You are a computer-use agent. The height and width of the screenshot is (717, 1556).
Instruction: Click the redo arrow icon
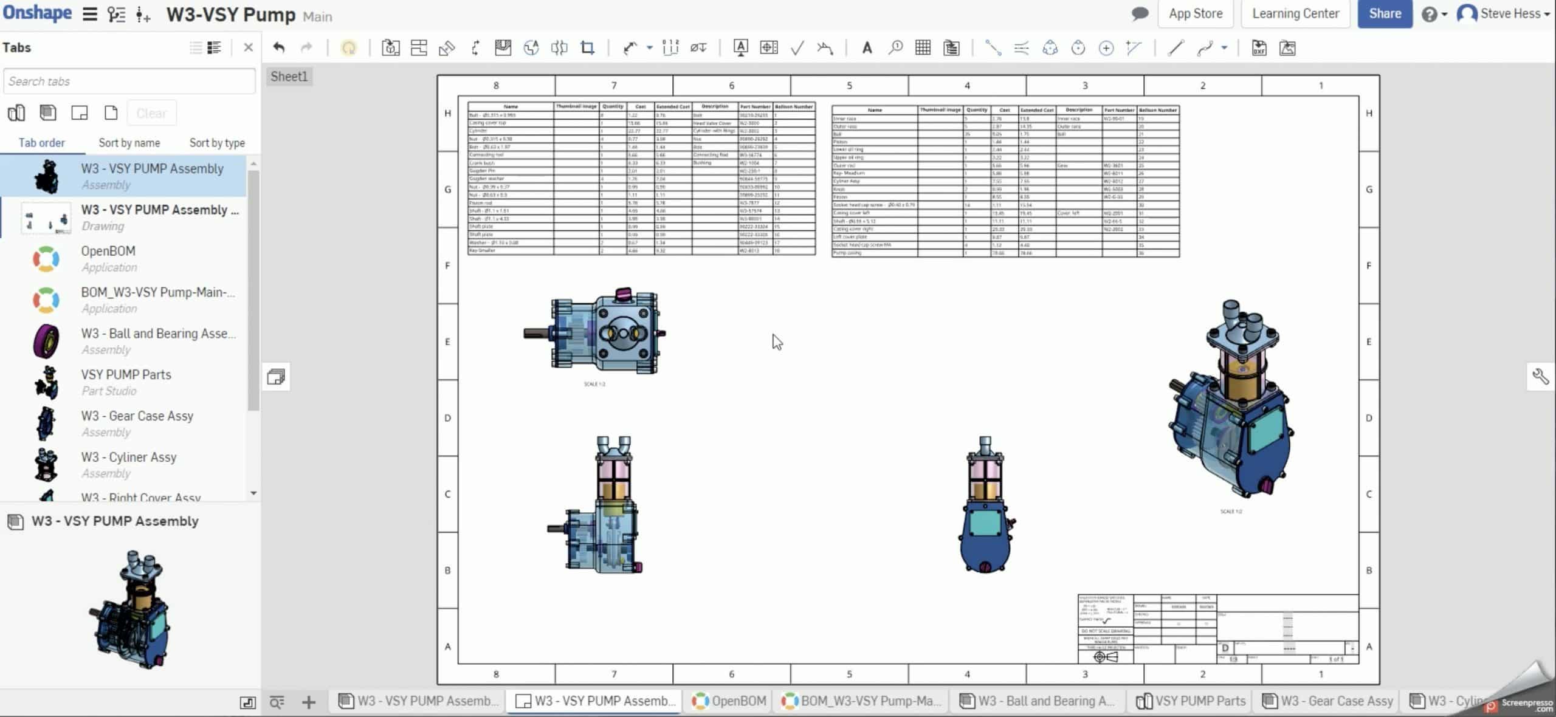click(306, 47)
